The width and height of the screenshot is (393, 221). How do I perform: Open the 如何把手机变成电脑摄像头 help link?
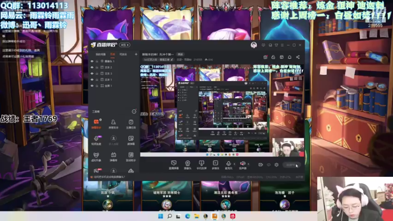point(109,177)
